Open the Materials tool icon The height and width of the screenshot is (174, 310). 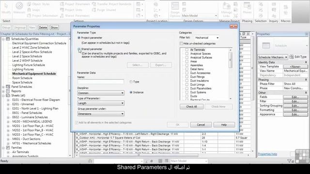click(19, 6)
